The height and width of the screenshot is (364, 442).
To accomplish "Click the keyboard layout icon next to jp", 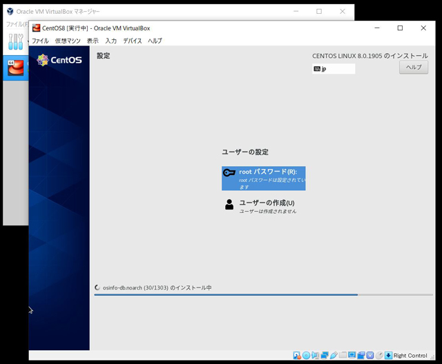I will coord(317,69).
